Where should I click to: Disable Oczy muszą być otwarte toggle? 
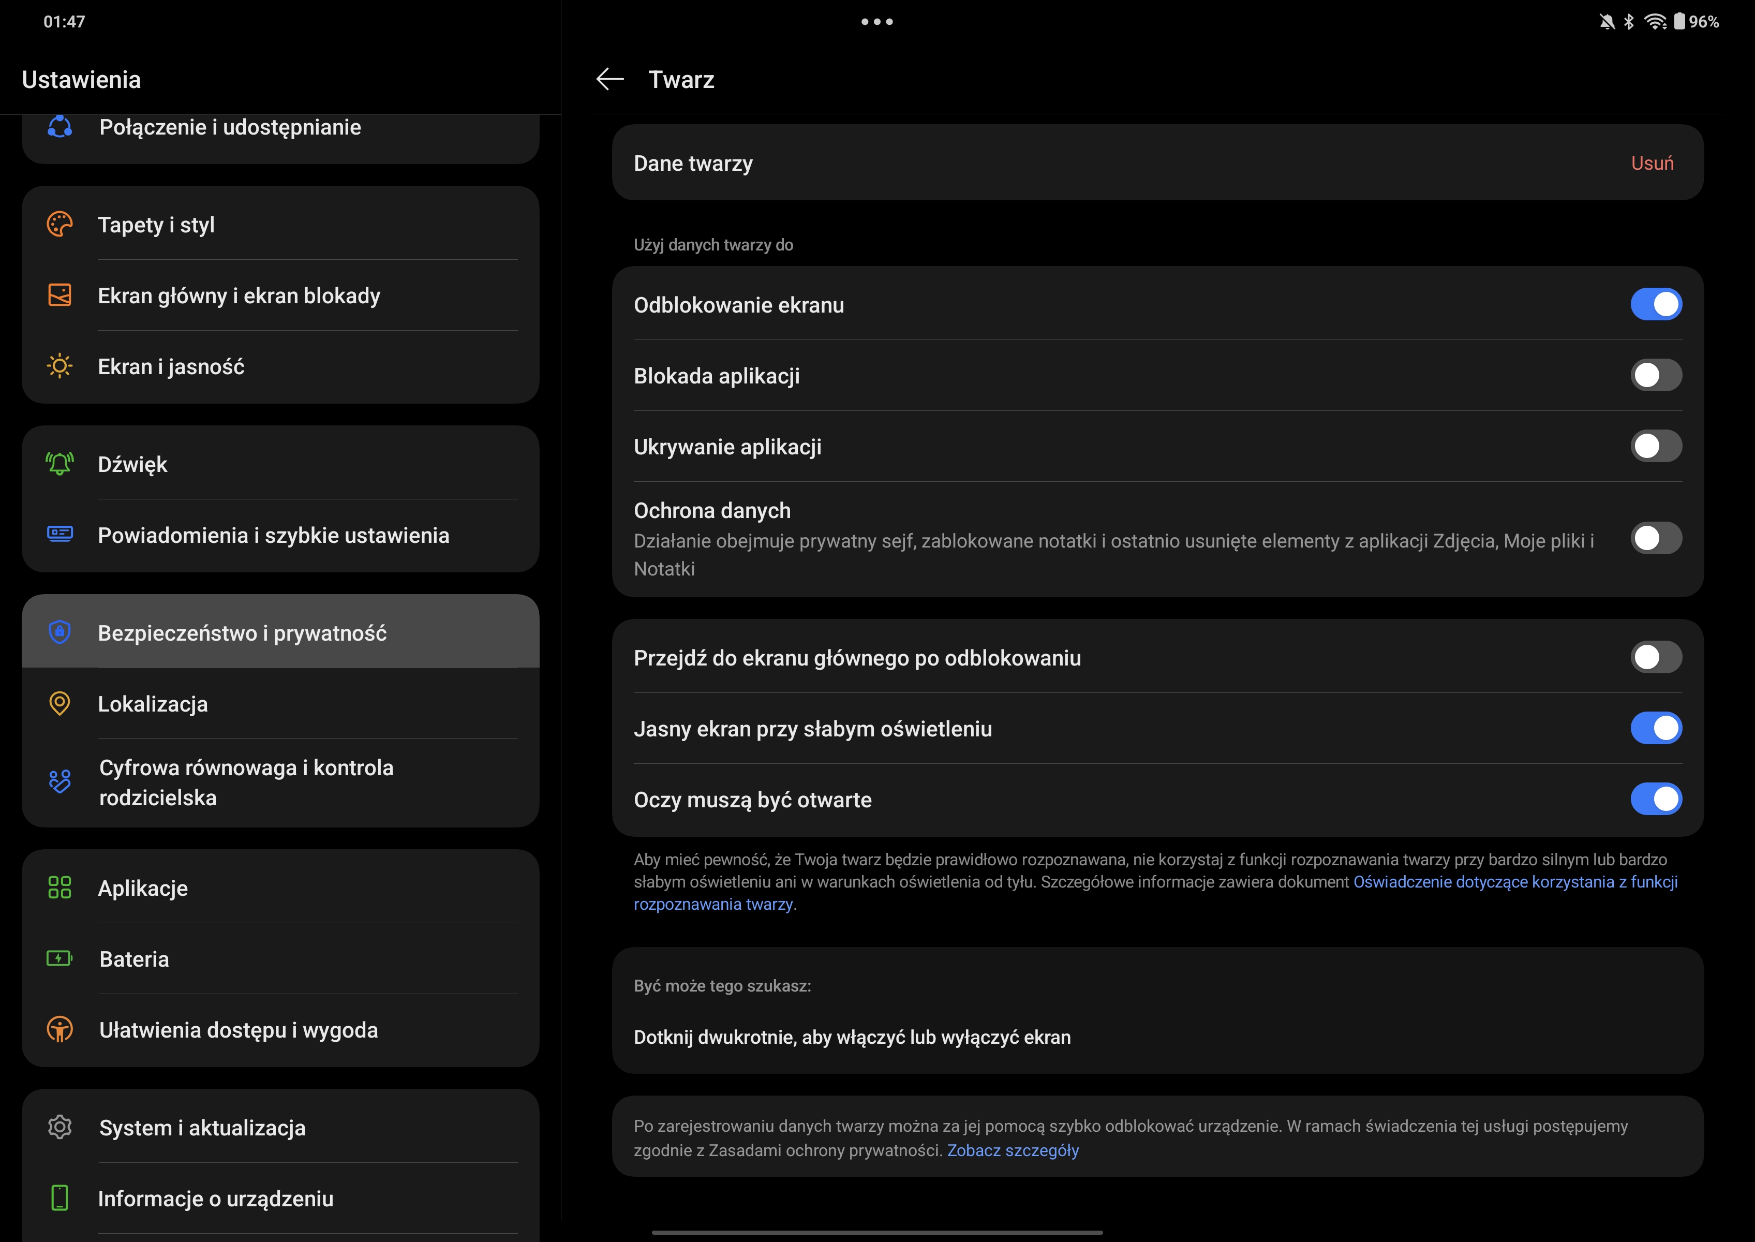click(1656, 799)
